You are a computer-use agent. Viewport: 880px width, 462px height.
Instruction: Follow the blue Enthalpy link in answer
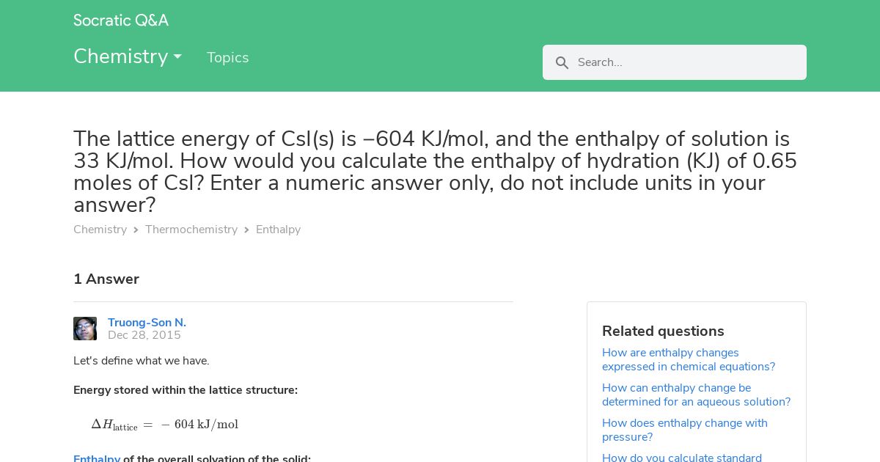click(x=97, y=458)
